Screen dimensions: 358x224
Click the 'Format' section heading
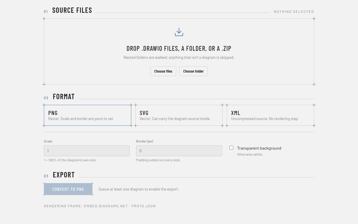[x=64, y=96]
